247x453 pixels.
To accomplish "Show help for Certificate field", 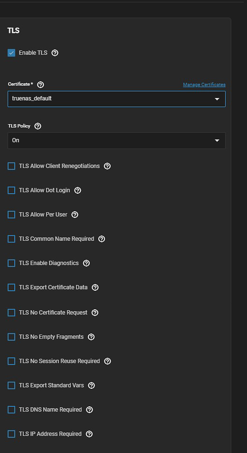I will [41, 85].
